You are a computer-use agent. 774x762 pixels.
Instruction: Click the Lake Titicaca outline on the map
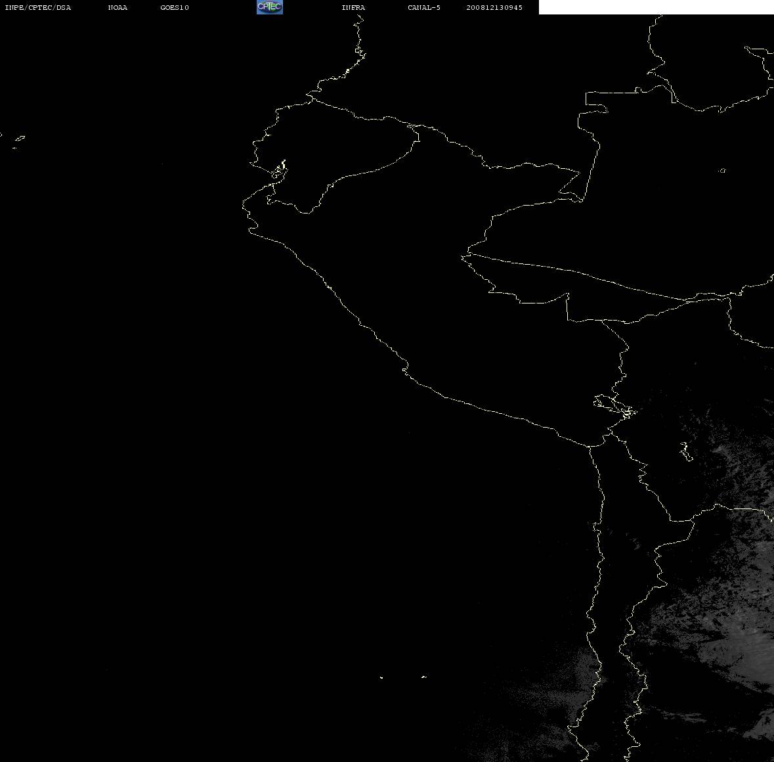point(614,407)
